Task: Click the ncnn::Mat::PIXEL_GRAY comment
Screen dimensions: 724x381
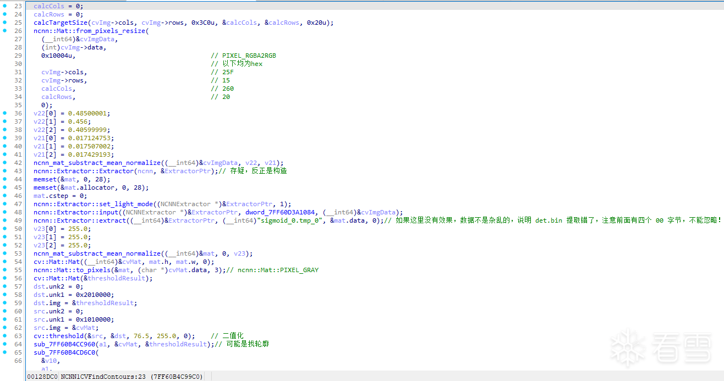Action: [x=272, y=270]
